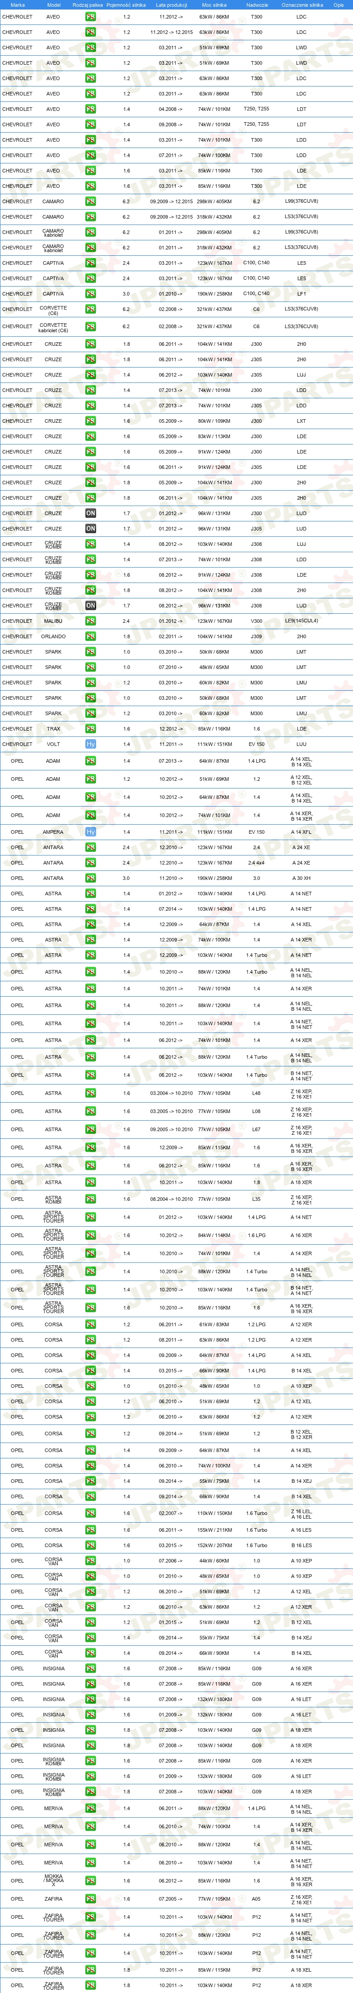Select the TRAX model cell
This screenshot has width=353, height=1993.
tap(53, 729)
